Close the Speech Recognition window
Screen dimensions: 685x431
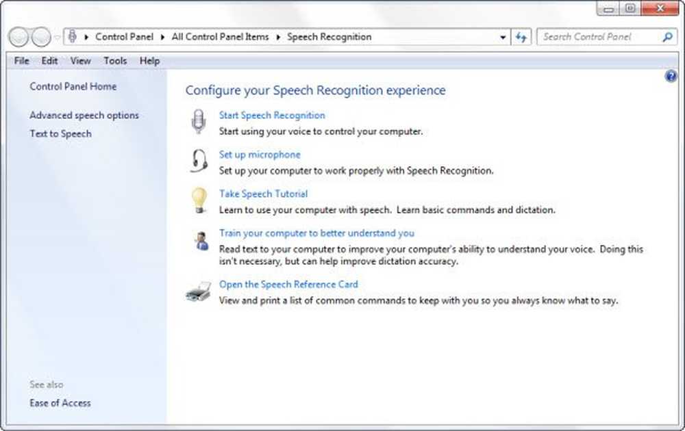tap(660, 8)
